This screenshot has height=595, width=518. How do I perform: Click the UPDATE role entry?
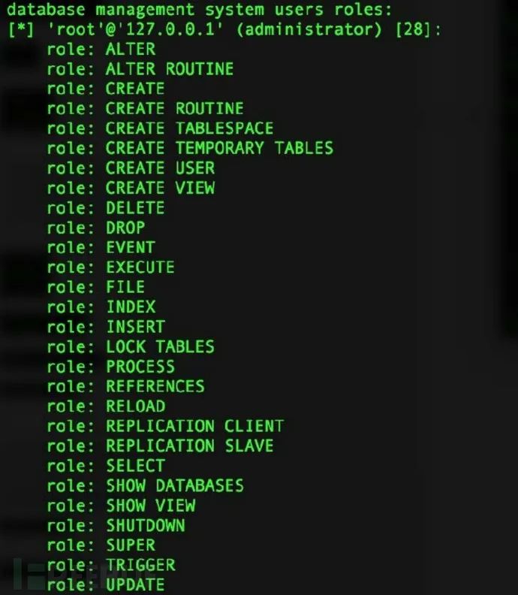(106, 584)
